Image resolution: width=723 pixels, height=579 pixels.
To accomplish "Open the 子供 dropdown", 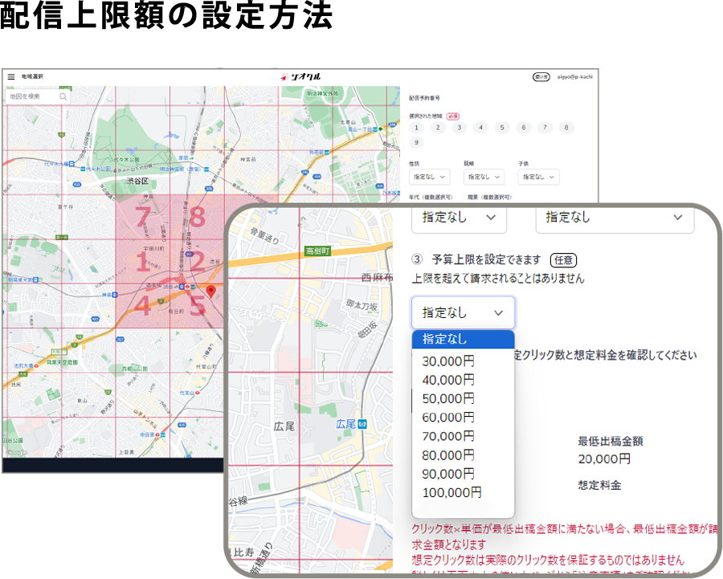I will click(538, 177).
